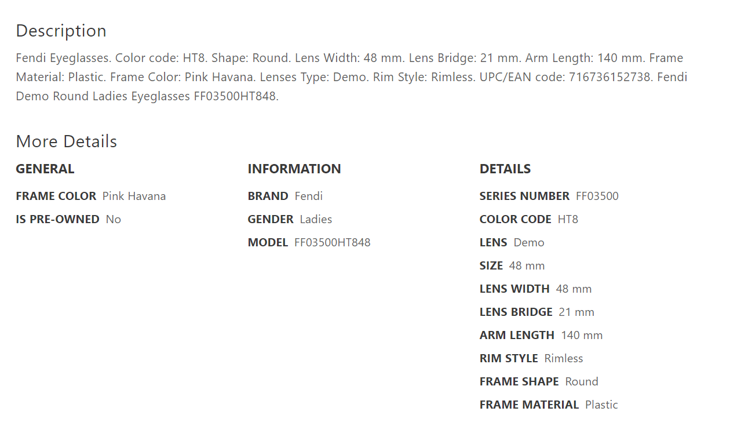
Task: Click the Ladies gender value
Action: (316, 219)
